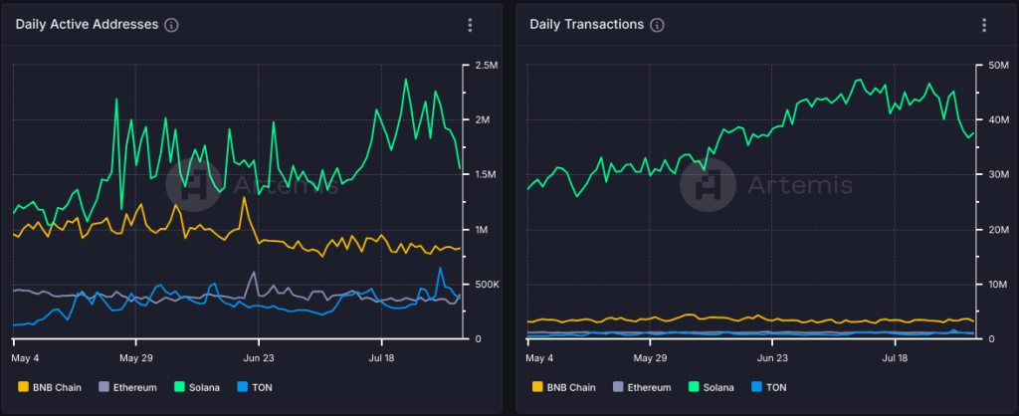Screen dimensions: 1019x416
Task: Open info icon beside Daily Transactions
Action: coord(657,25)
